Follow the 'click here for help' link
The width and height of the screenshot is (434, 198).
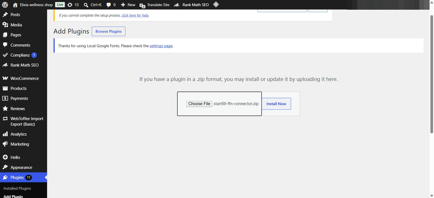pos(135,15)
